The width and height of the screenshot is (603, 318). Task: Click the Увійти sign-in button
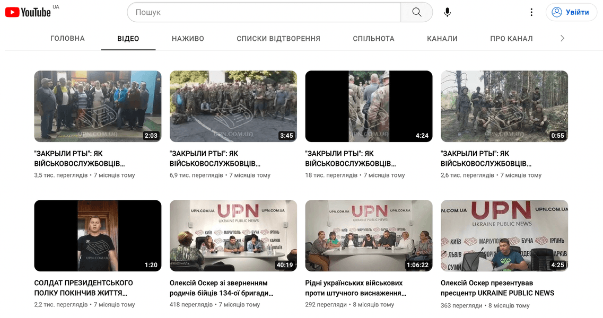pos(571,12)
